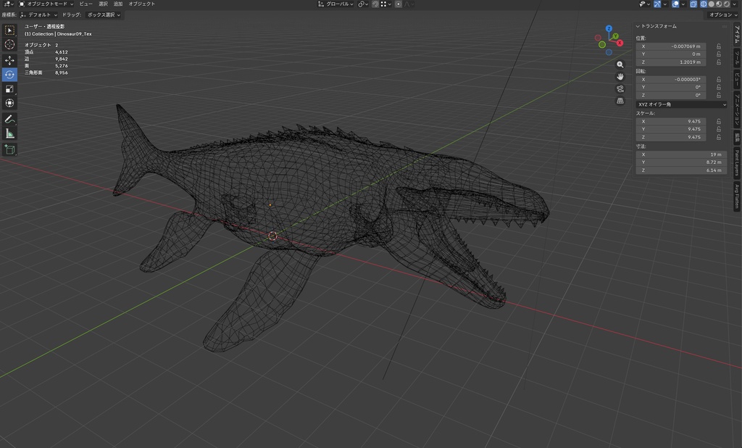Toggle proportional editing in the header
The image size is (742, 448).
point(399,4)
